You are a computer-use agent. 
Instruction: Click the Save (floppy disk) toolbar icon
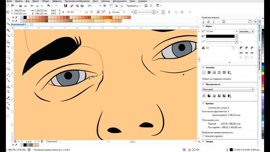point(20,5)
